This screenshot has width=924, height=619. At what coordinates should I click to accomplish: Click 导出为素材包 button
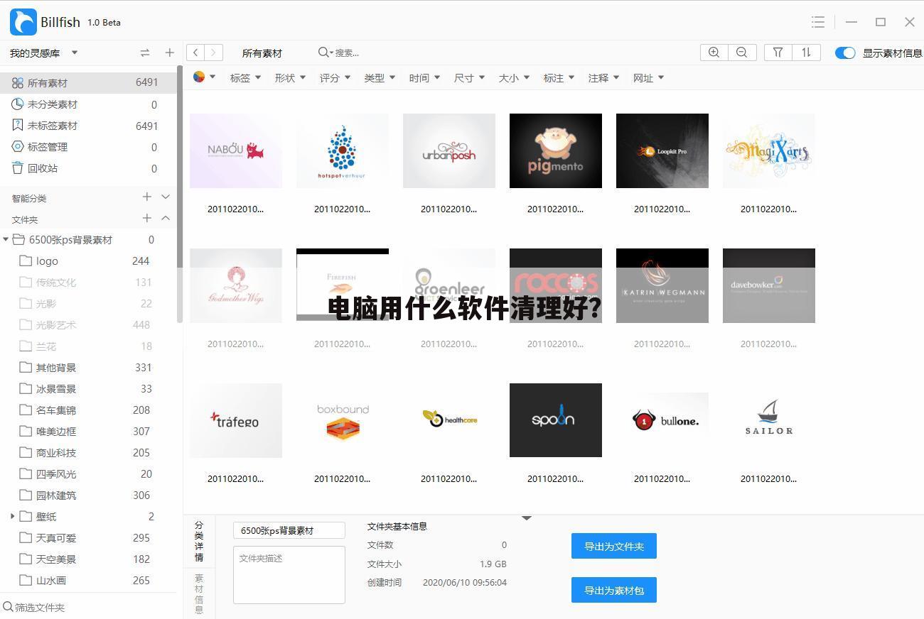(x=614, y=590)
